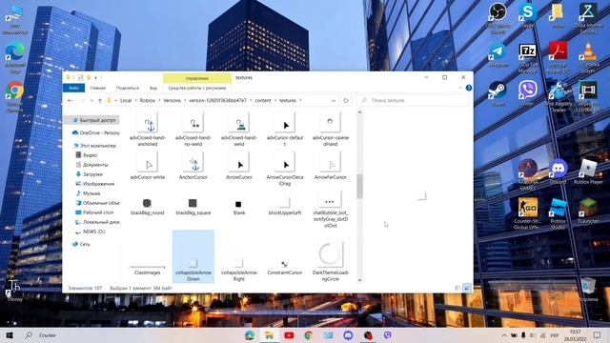Viewport: 610px width, 343px height.
Task: Expand the address bar history dropdown
Action: coord(334,100)
